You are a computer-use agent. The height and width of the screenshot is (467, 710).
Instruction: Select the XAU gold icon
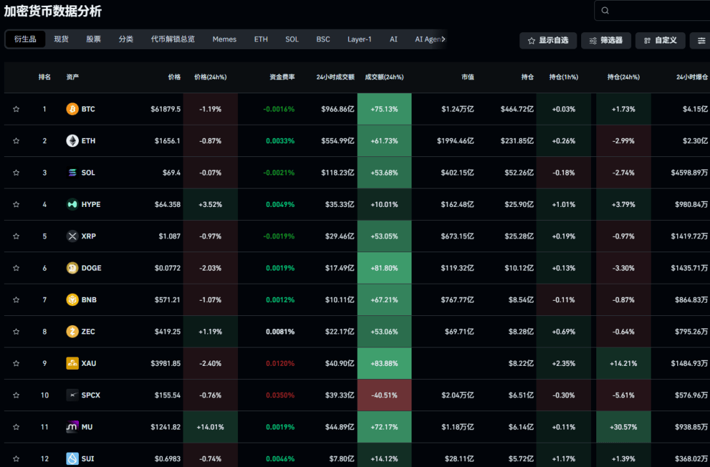pos(72,363)
